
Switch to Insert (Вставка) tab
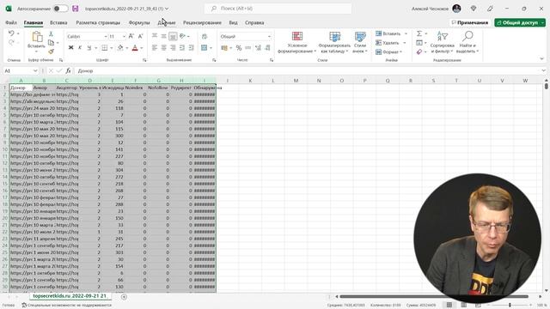point(58,22)
